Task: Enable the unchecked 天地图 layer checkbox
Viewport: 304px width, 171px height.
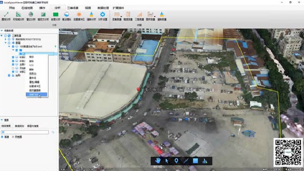Action: [13, 68]
